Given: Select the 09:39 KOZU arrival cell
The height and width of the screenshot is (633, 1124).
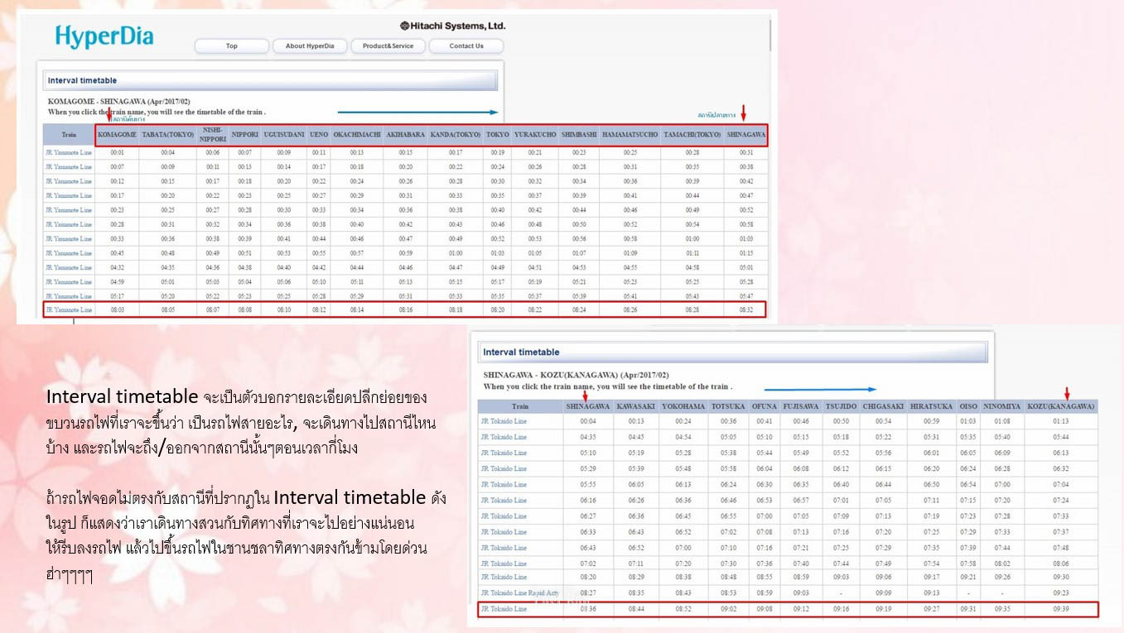Looking at the screenshot, I should click(1061, 609).
